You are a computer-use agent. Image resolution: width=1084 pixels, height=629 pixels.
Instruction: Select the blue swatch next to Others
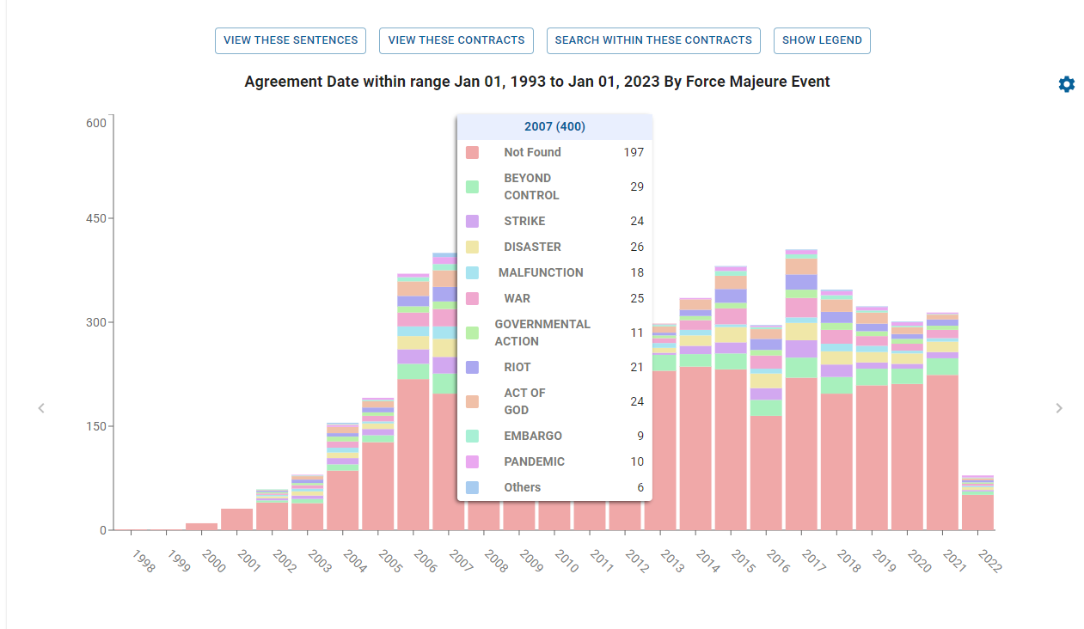point(472,487)
